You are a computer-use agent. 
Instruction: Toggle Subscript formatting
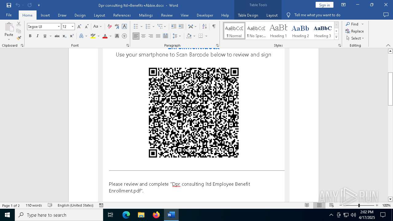pos(64,36)
